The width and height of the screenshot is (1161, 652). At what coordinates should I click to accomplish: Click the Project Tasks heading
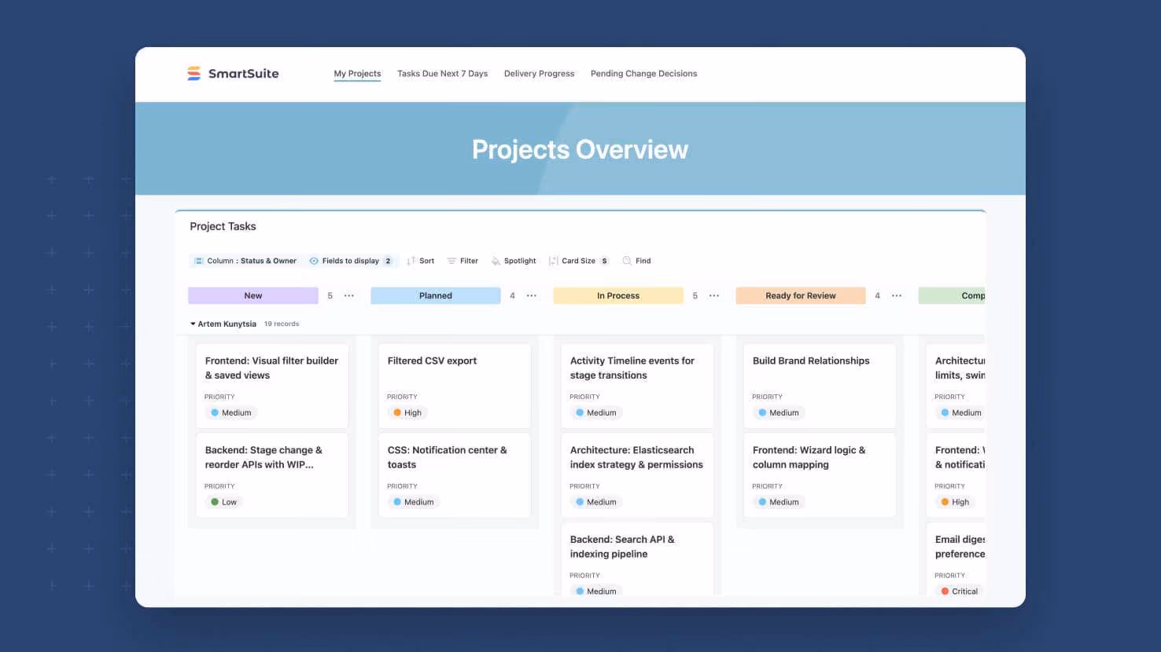tap(223, 226)
